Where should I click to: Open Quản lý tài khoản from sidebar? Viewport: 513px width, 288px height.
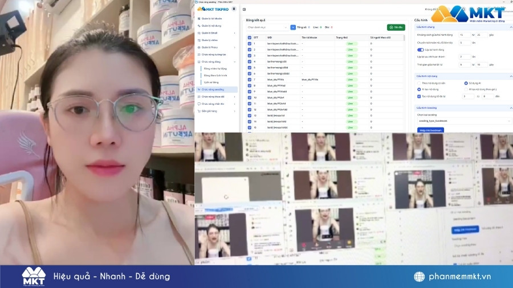tap(211, 19)
